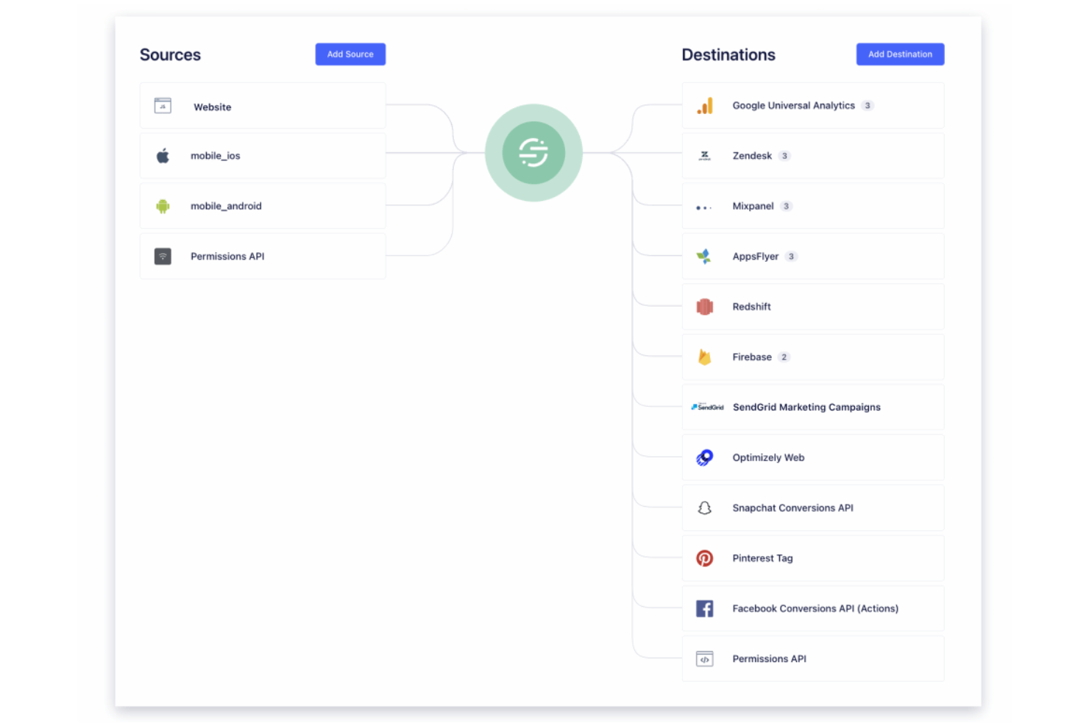Select the Permissions API source
The height and width of the screenshot is (726, 1089).
tap(262, 256)
